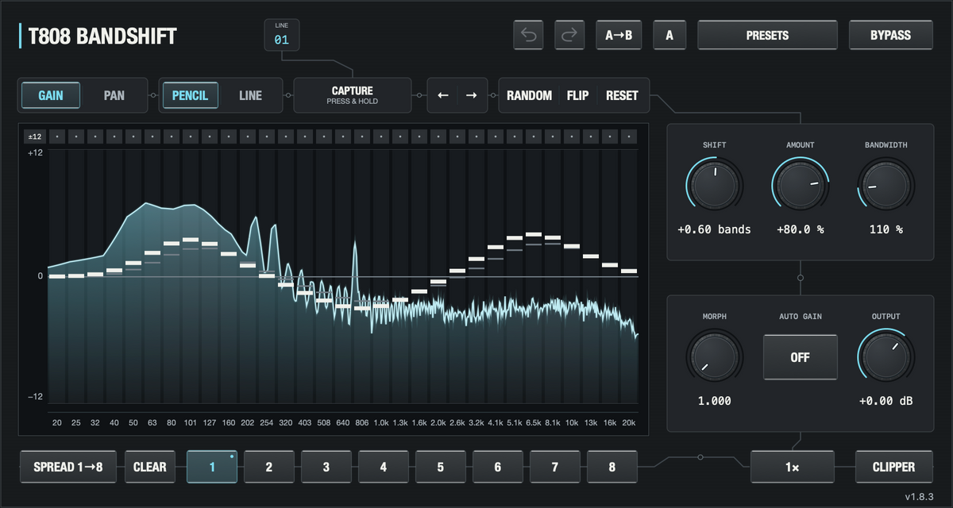Image resolution: width=953 pixels, height=508 pixels.
Task: Click the CLEAR button
Action: [x=150, y=467]
